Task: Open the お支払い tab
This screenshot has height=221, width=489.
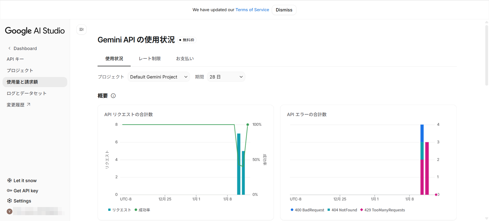Action: [x=185, y=59]
